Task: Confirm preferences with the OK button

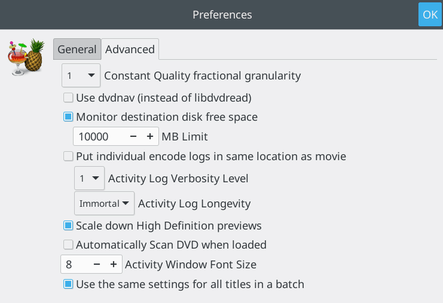Action: pos(430,14)
